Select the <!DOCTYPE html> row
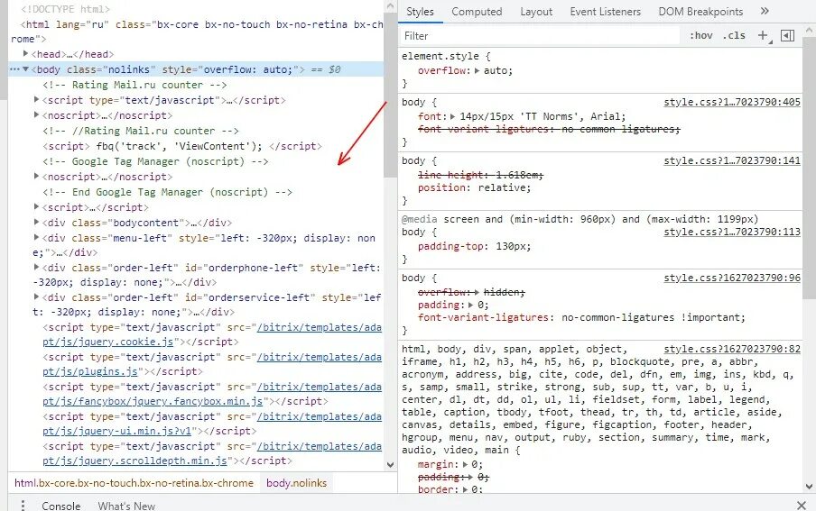This screenshot has height=511, width=816. pyautogui.click(x=66, y=9)
